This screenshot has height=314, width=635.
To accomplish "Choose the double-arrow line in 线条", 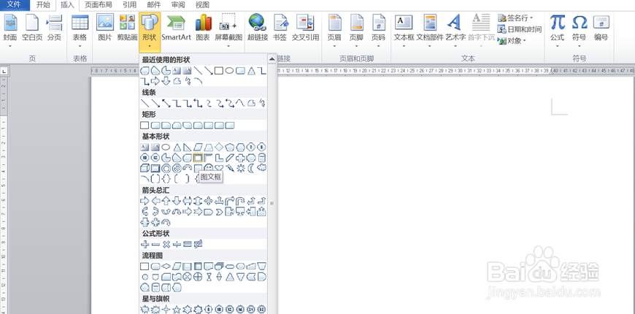I will pyautogui.click(x=166, y=103).
